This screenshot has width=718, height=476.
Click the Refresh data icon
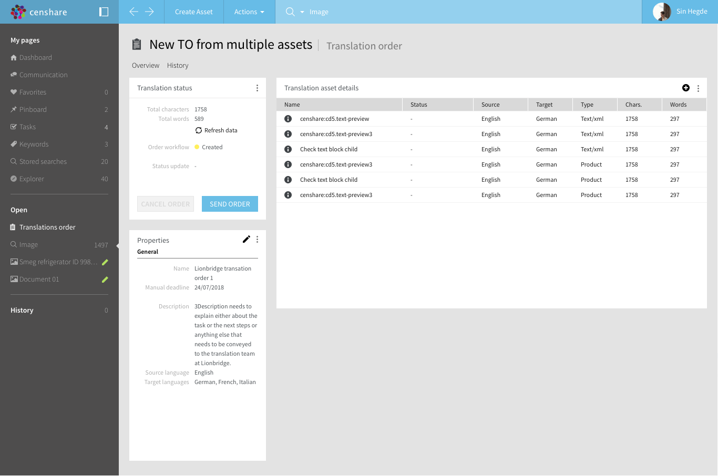(x=199, y=130)
